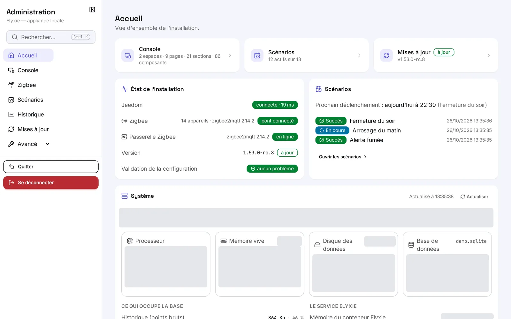Click the demo.sqlite database filename

(471, 241)
